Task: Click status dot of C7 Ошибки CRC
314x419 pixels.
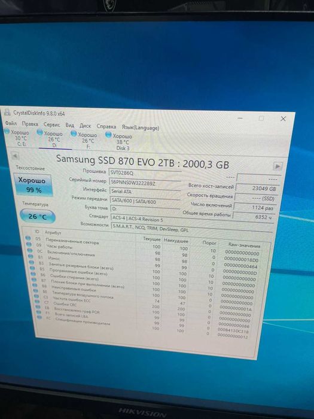Action: tap(37, 302)
